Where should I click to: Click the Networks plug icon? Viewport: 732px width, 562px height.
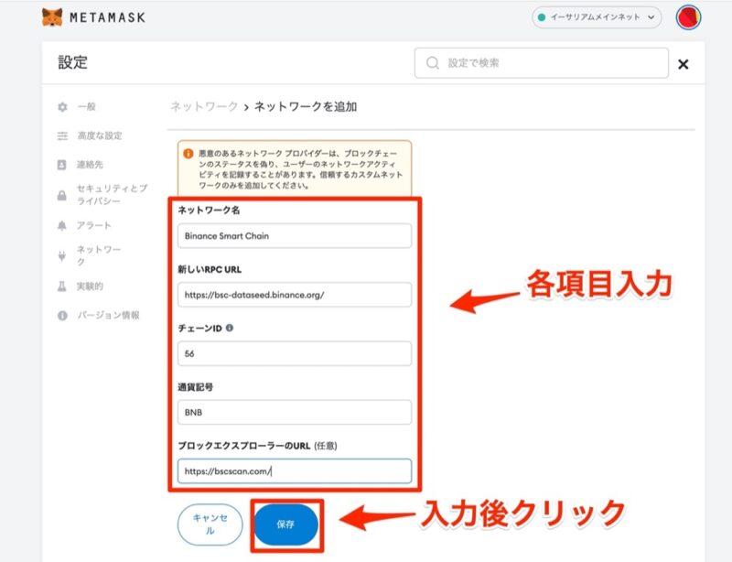coord(61,255)
